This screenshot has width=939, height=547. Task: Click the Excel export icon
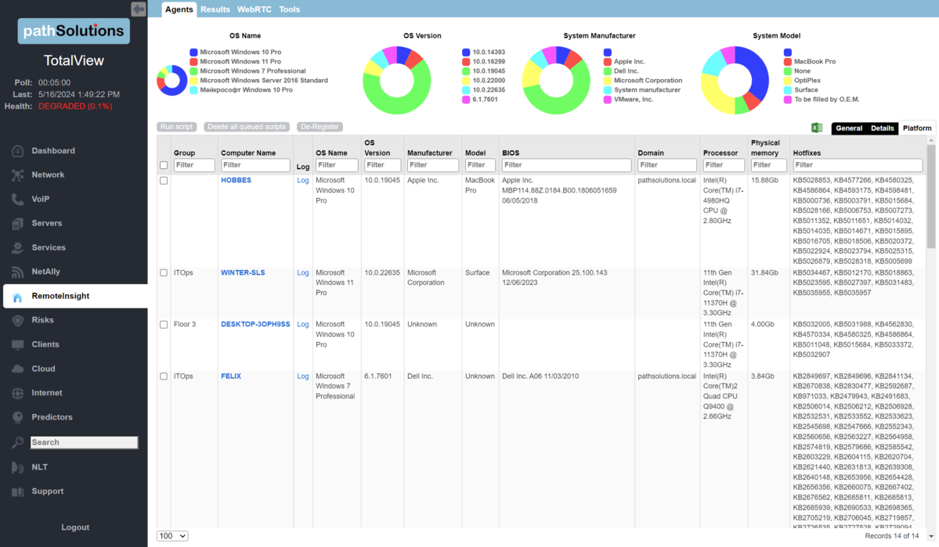[817, 128]
